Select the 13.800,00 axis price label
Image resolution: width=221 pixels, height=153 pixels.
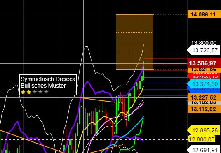click(x=204, y=43)
